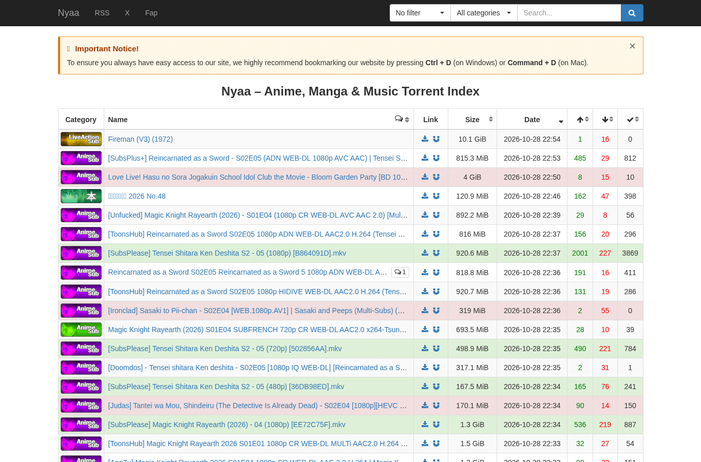Open the No filter dropdown
The height and width of the screenshot is (462, 701).
point(420,13)
